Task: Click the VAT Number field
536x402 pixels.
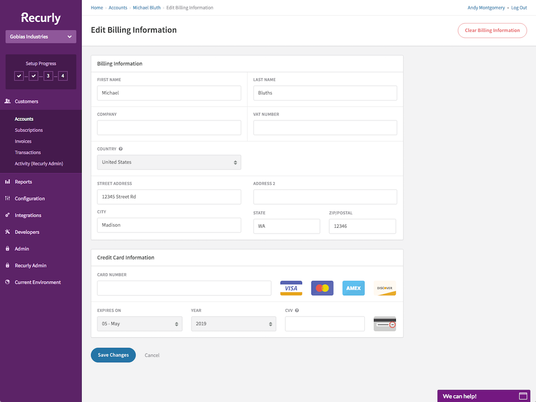Action: pos(325,128)
